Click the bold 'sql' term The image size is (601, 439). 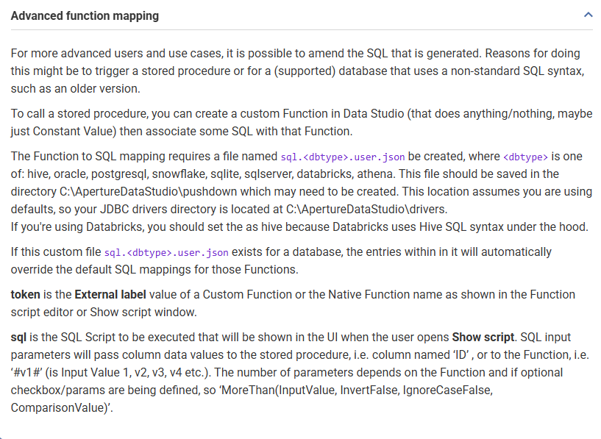click(18, 338)
